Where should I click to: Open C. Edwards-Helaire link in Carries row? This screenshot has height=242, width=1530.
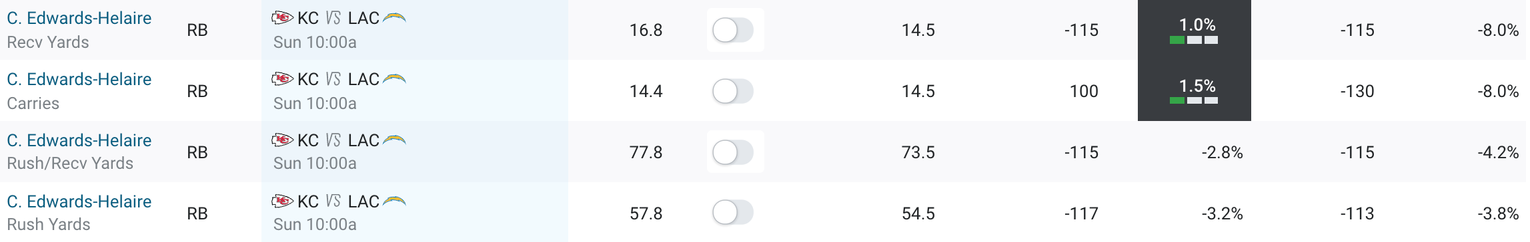79,79
